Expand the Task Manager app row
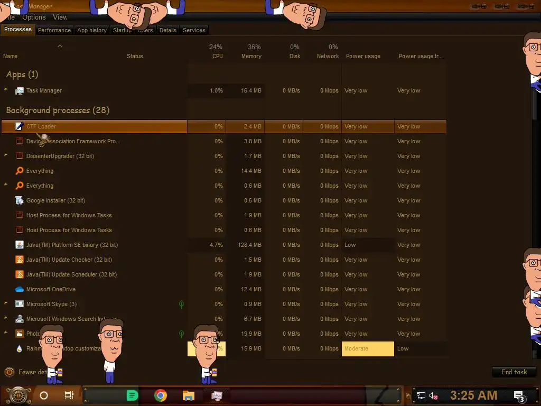Viewport: 541px width, 406px height. point(6,90)
